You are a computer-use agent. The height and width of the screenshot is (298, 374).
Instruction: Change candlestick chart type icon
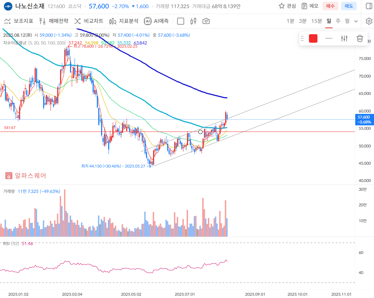pos(193,21)
